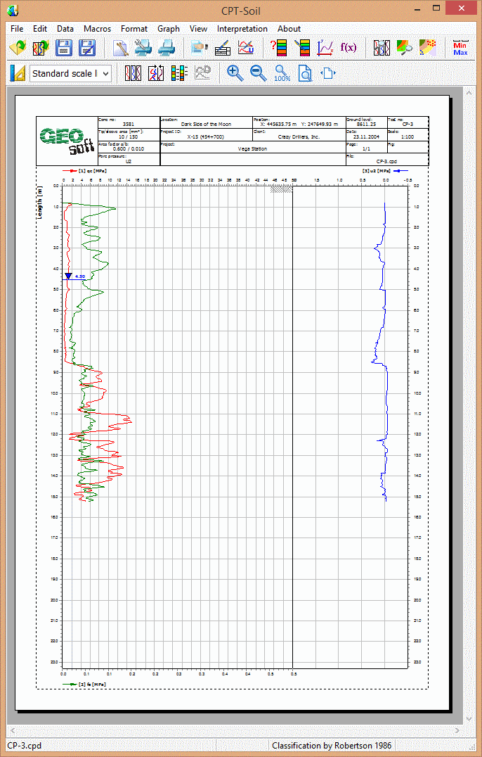Click the Save file floppy icon
This screenshot has width=482, height=757.
point(64,48)
